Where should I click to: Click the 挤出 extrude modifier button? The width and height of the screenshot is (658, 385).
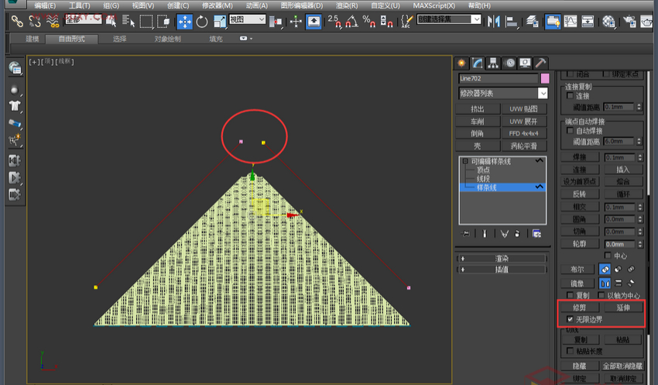[478, 108]
